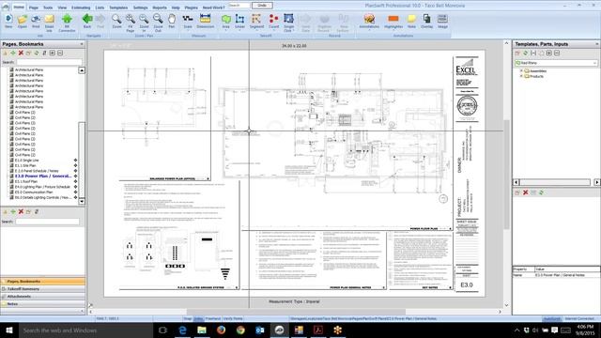Expand the Assemblies folder node

[x=521, y=71]
